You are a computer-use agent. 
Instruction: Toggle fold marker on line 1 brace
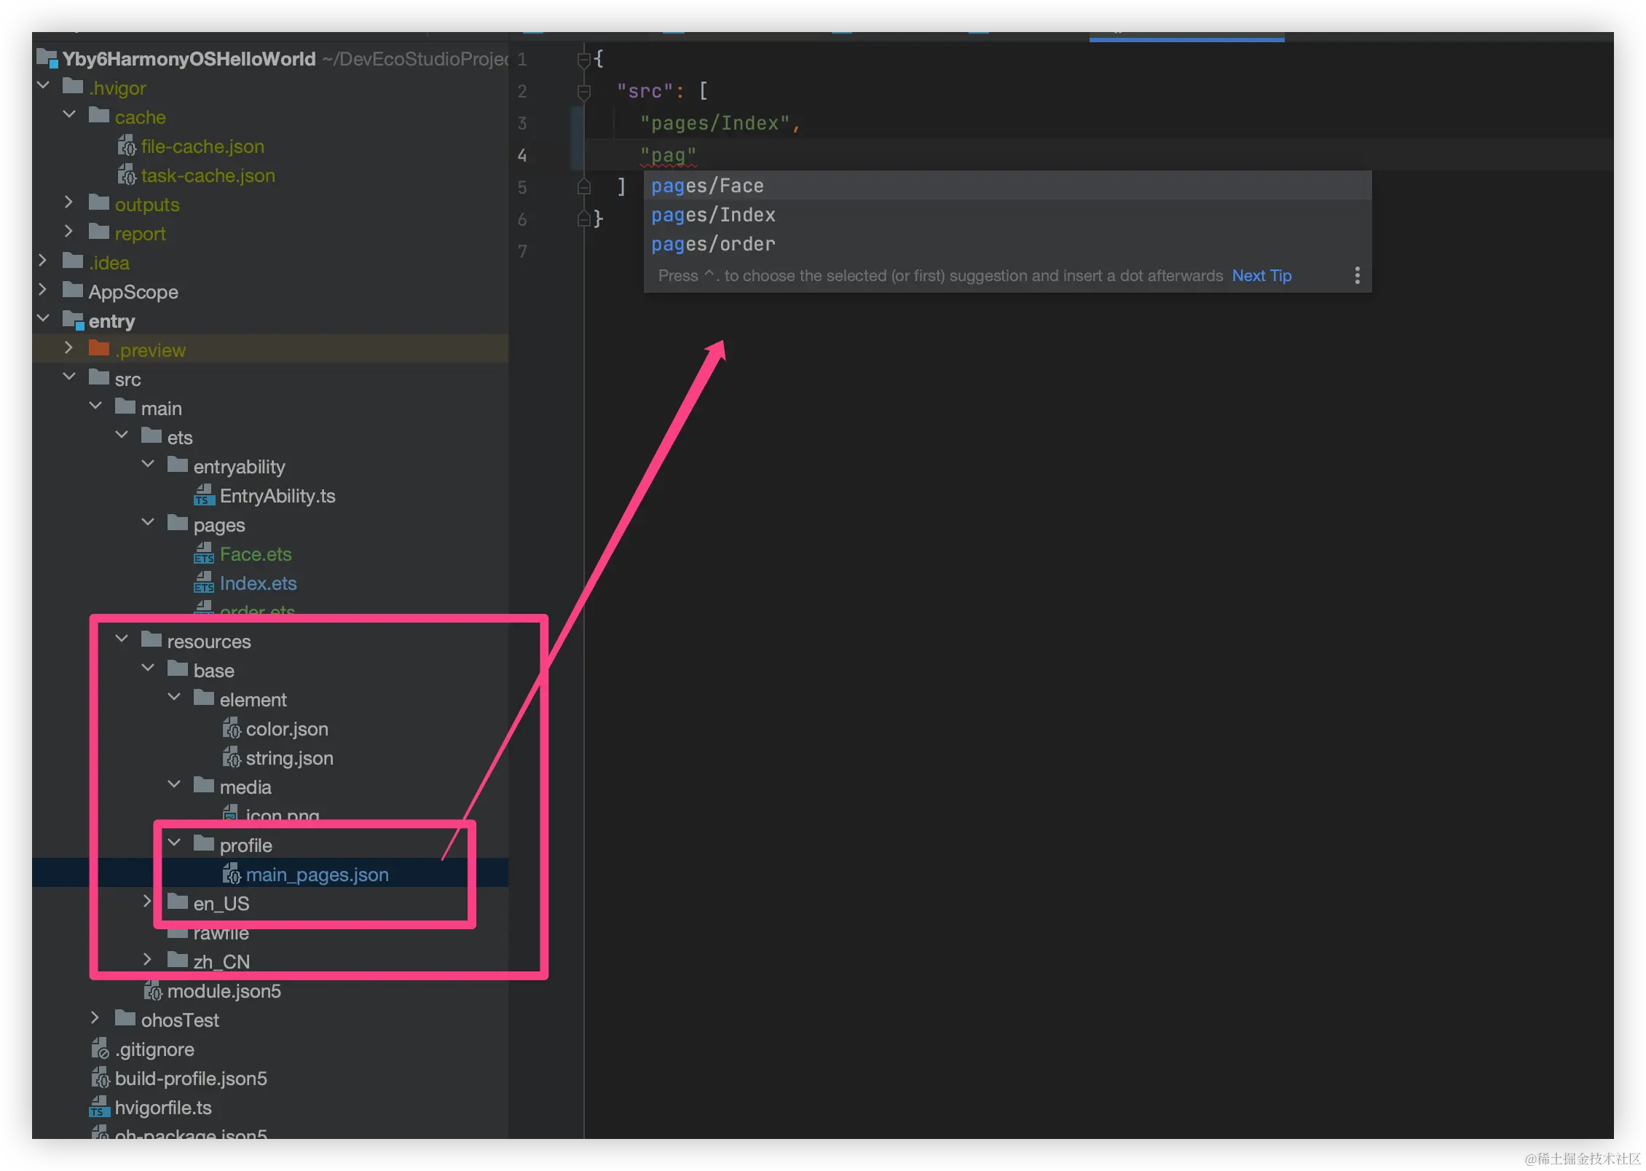(x=583, y=60)
